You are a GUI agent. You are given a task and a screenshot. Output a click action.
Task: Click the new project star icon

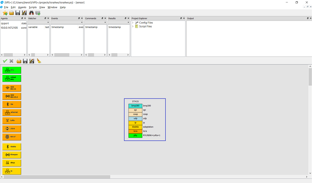[5, 13]
